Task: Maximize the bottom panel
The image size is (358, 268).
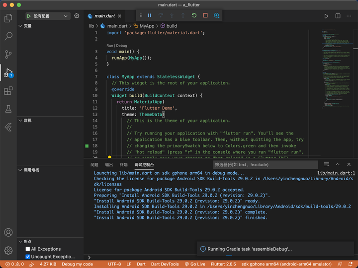Action: click(338, 164)
